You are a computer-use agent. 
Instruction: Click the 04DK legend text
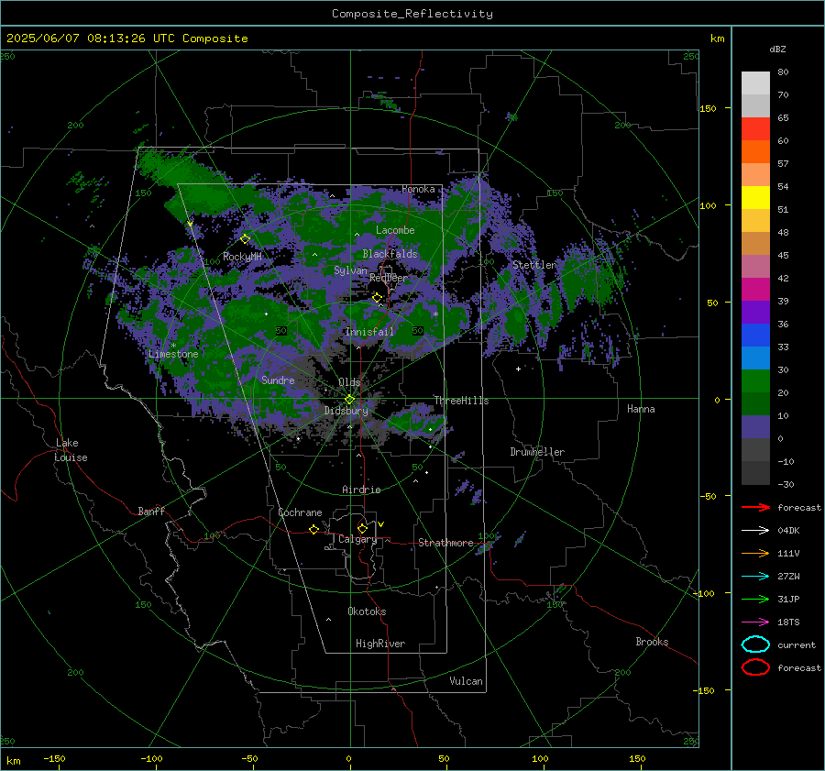788,530
